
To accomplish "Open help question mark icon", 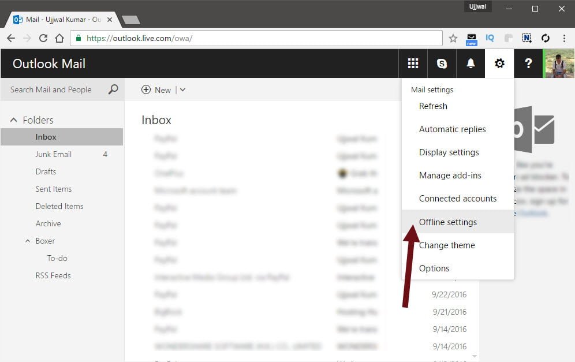I will [528, 64].
